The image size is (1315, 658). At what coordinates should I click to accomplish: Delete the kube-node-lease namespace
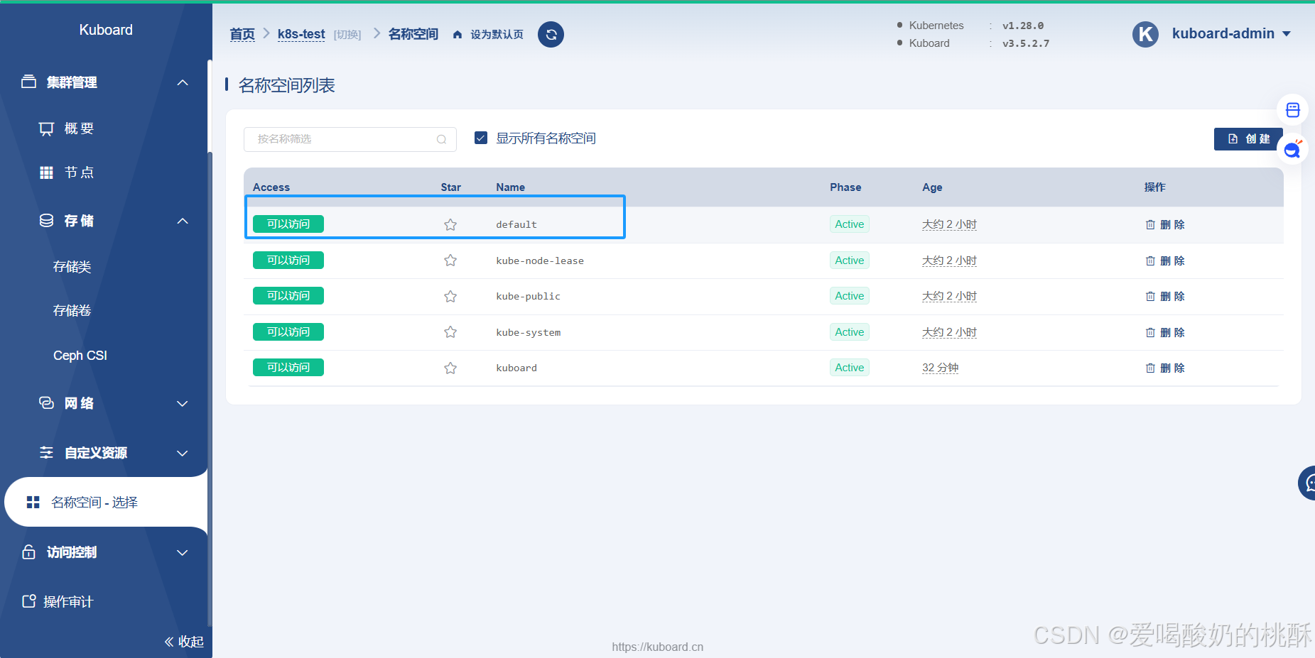click(x=1165, y=261)
